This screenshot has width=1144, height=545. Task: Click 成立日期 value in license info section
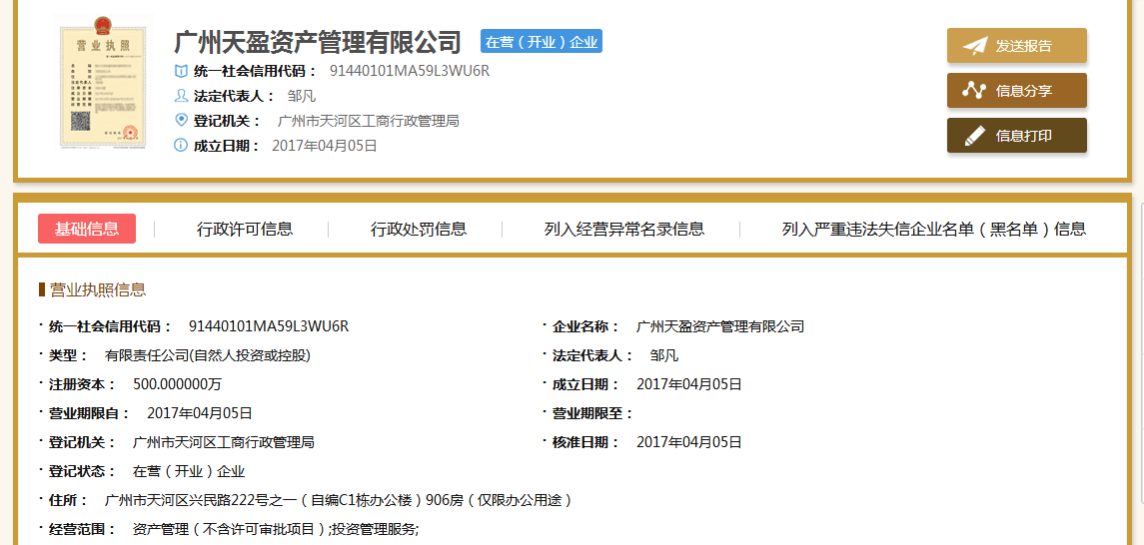click(689, 384)
